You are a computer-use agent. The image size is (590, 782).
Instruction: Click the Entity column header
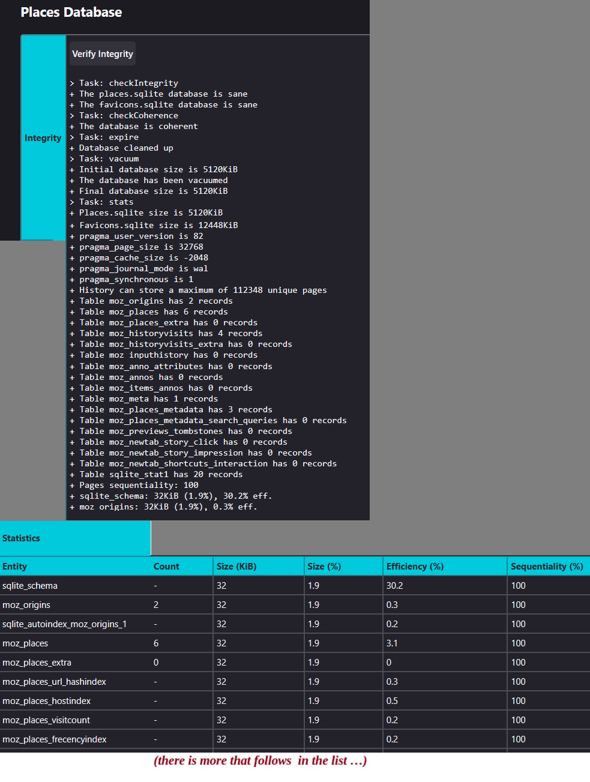(15, 567)
